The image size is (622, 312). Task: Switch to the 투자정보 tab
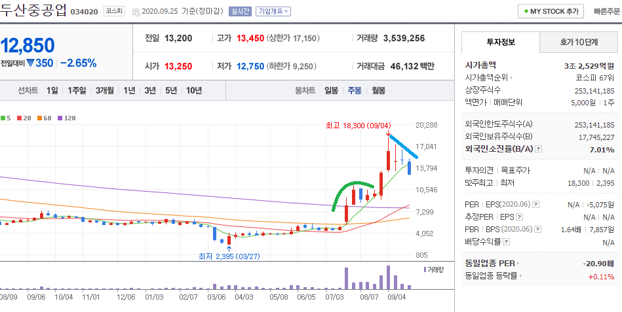501,43
